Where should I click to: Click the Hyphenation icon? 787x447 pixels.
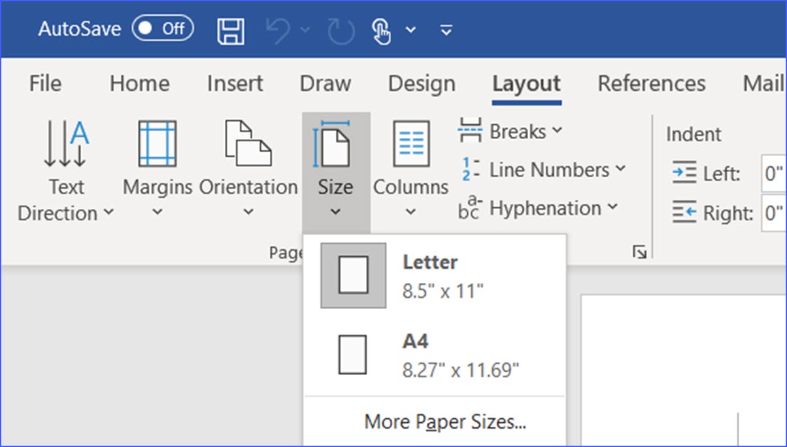click(471, 208)
